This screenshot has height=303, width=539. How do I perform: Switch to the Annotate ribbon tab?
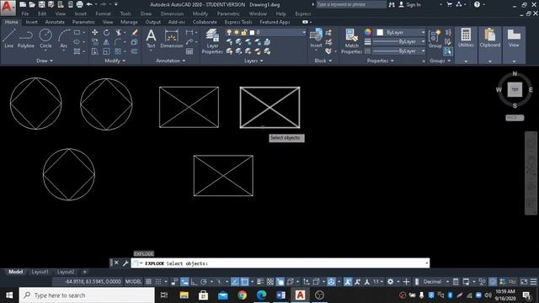point(55,22)
